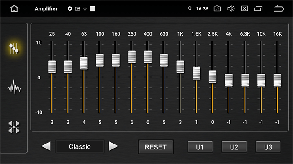Click the 4K band slider handle

[229, 80]
